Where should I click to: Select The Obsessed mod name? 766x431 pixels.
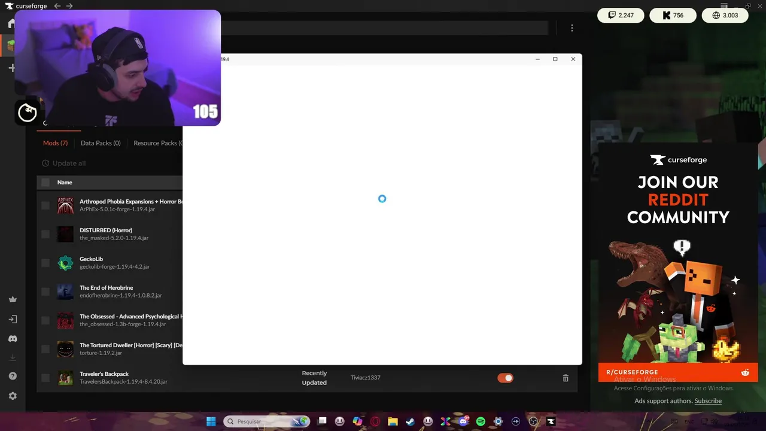131,317
